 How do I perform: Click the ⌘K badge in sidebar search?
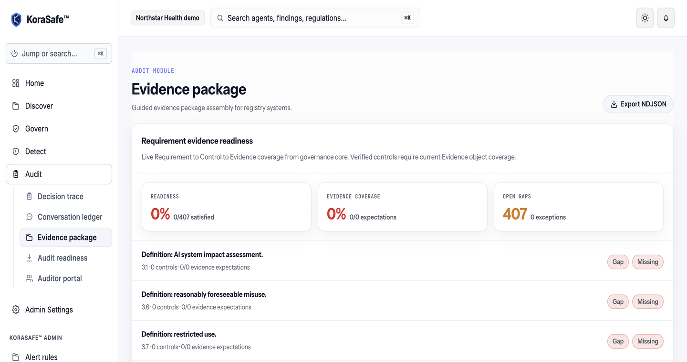(x=101, y=54)
